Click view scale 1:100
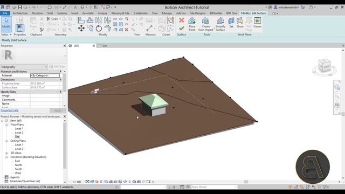The width and height of the screenshot is (345, 194). pos(77,182)
